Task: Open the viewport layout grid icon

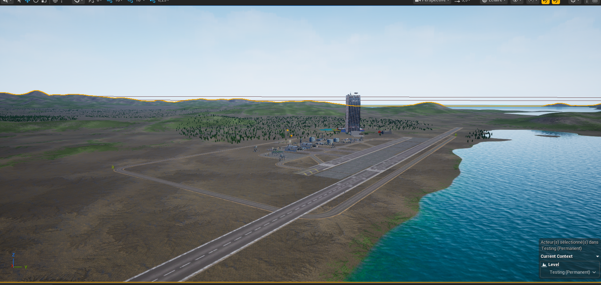Action: (595, 1)
